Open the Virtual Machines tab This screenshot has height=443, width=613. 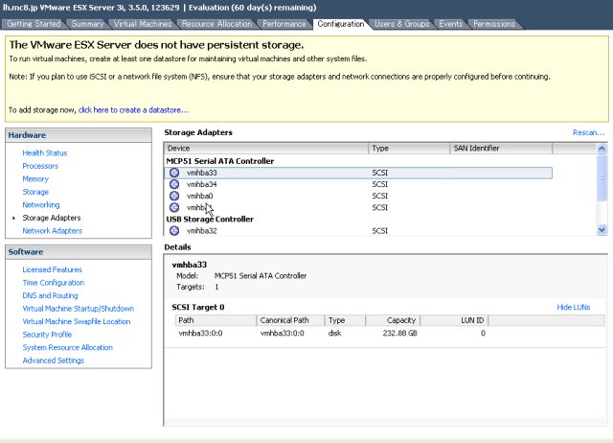click(143, 24)
